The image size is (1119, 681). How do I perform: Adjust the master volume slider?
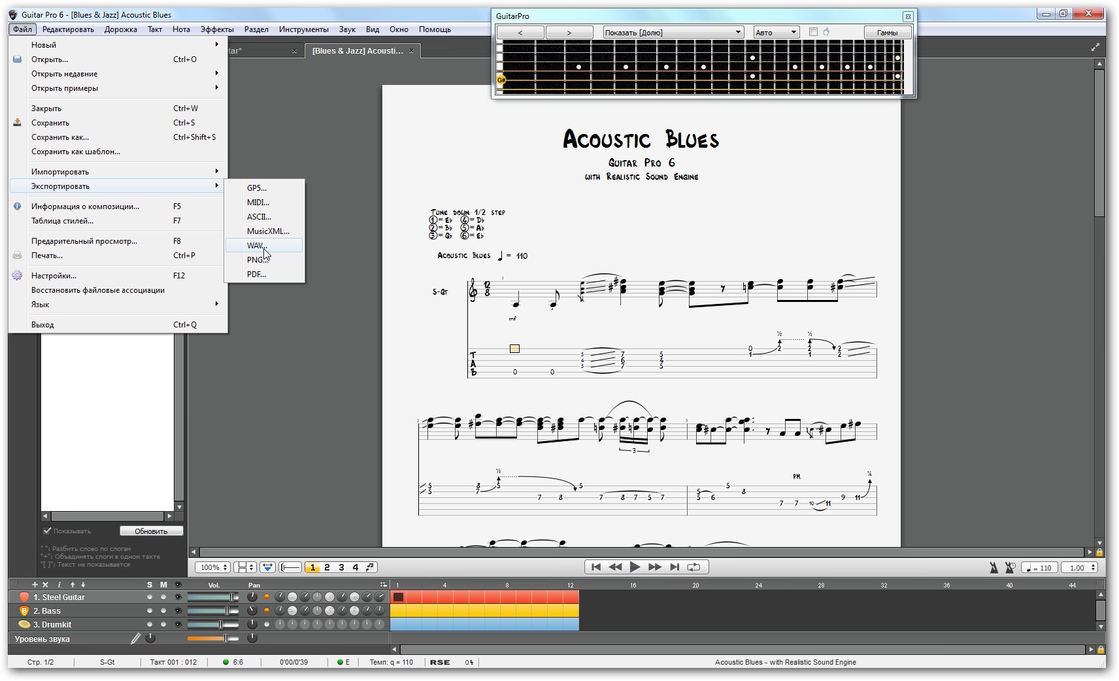click(213, 638)
